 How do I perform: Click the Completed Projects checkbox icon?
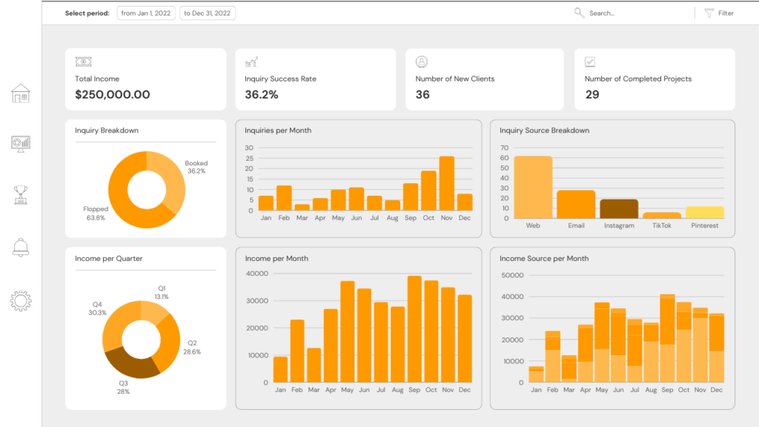pos(590,62)
